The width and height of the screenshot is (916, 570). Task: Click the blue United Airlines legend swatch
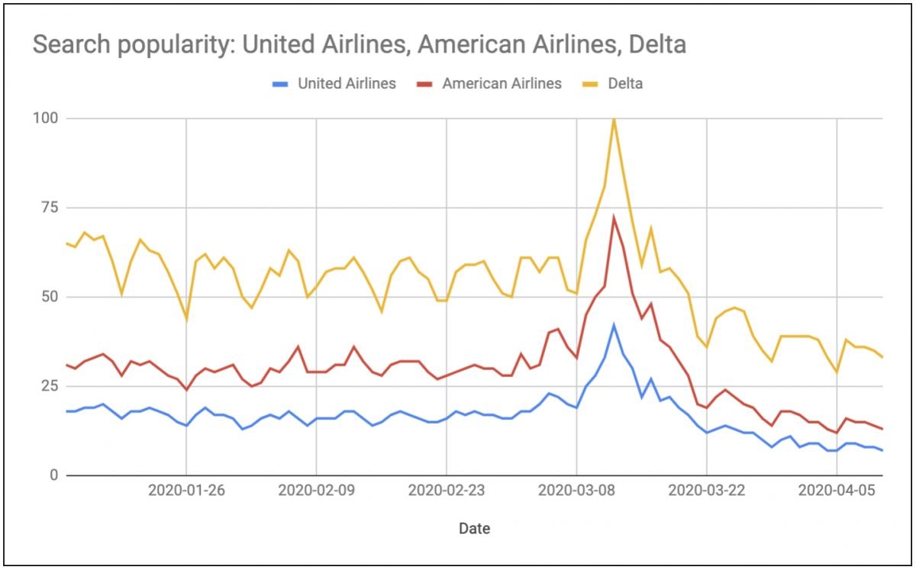click(282, 84)
